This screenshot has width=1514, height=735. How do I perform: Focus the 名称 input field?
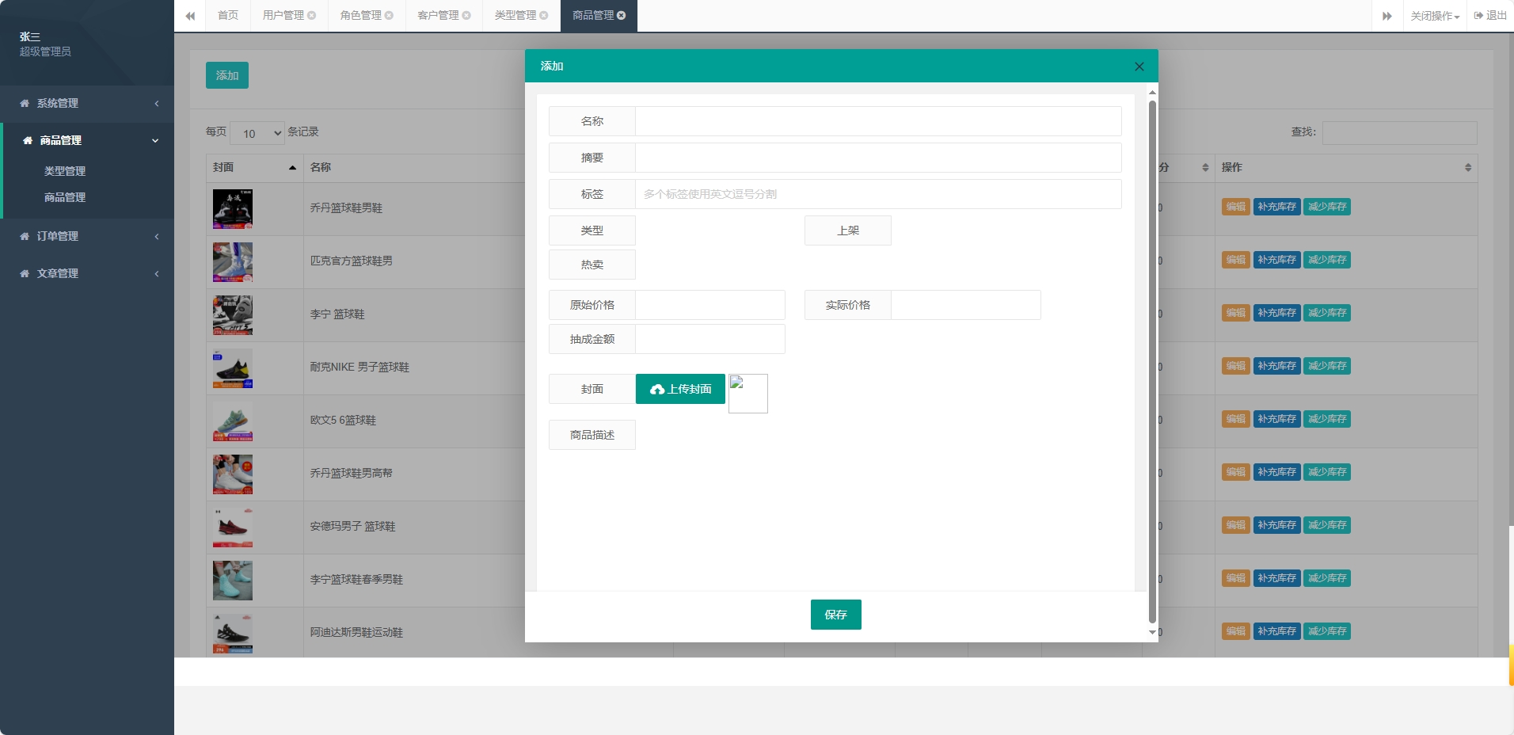[x=878, y=121]
